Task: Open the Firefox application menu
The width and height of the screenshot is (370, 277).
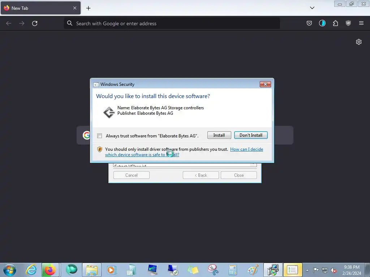Action: click(x=361, y=23)
